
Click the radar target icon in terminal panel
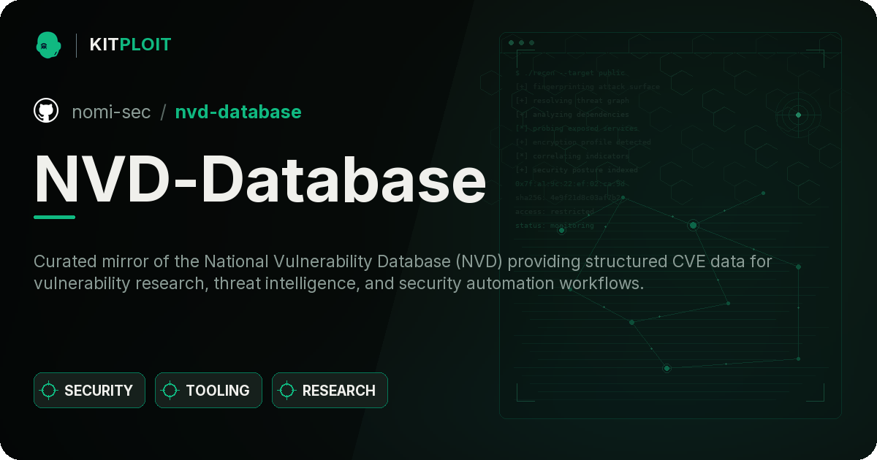pos(798,115)
